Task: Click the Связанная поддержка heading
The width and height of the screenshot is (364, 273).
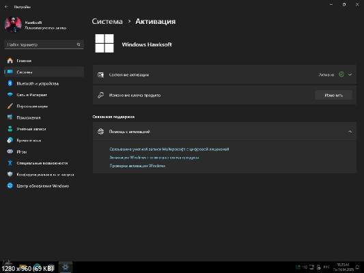Action: pyautogui.click(x=113, y=117)
